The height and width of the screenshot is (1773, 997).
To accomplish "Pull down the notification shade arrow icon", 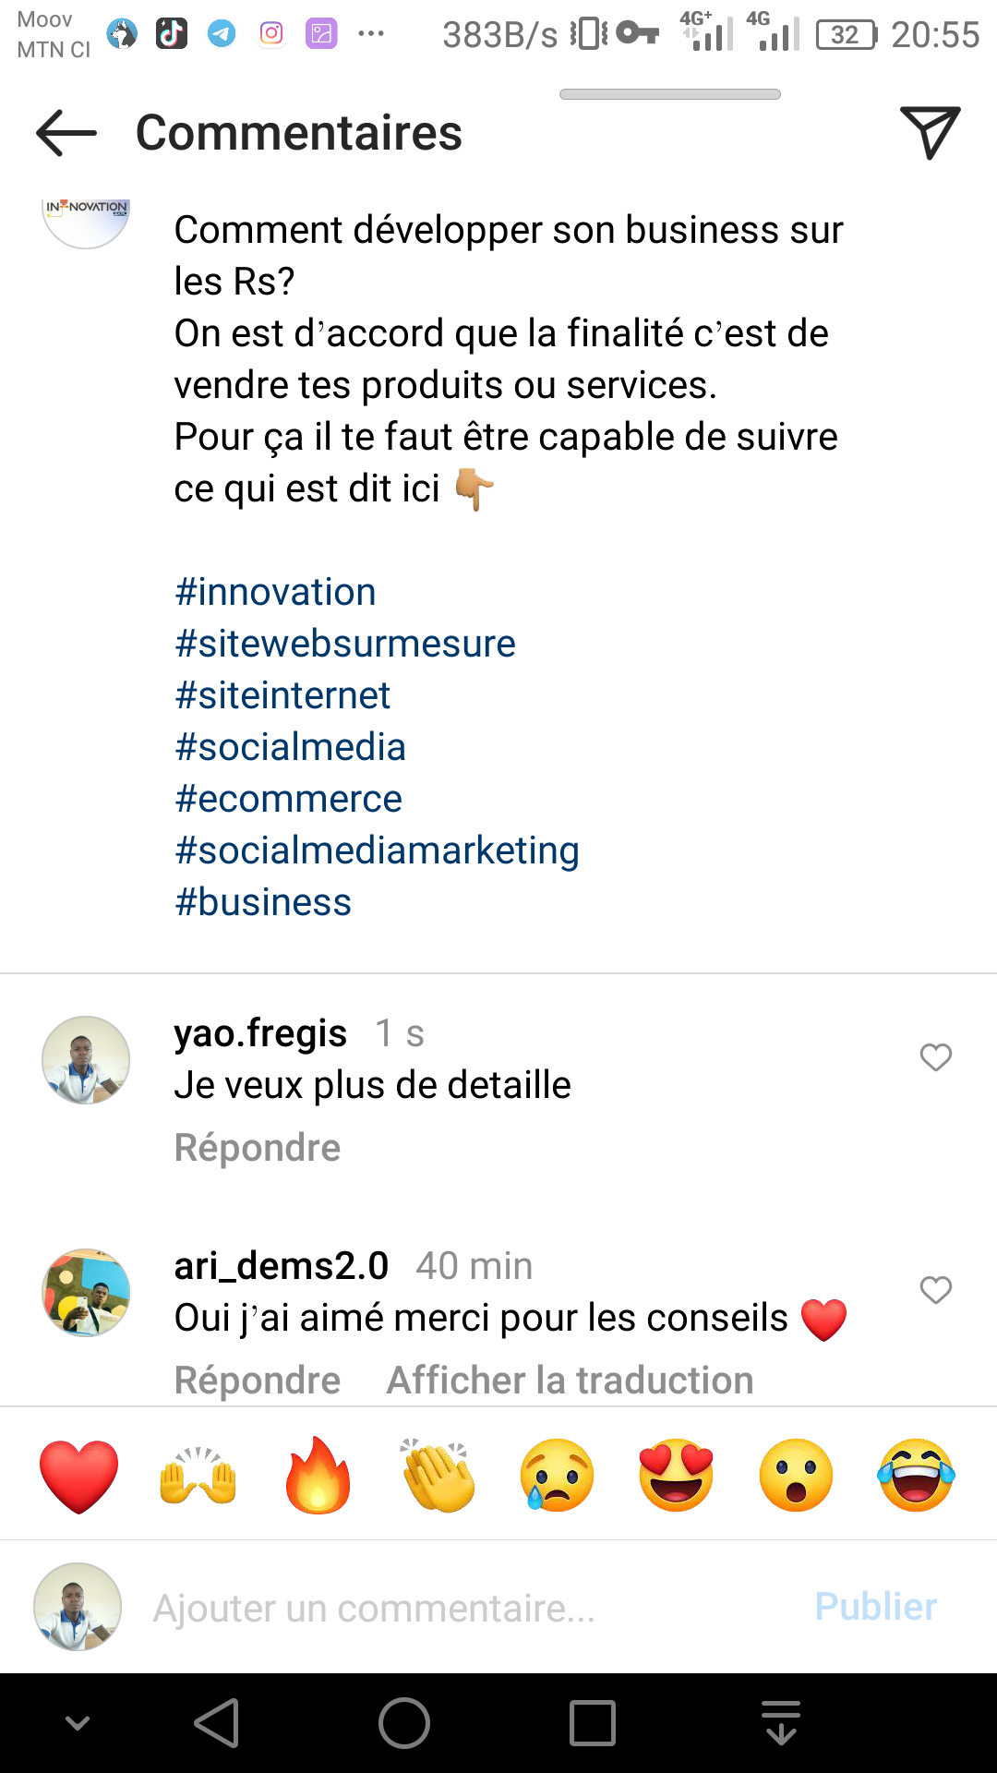I will 781,1723.
